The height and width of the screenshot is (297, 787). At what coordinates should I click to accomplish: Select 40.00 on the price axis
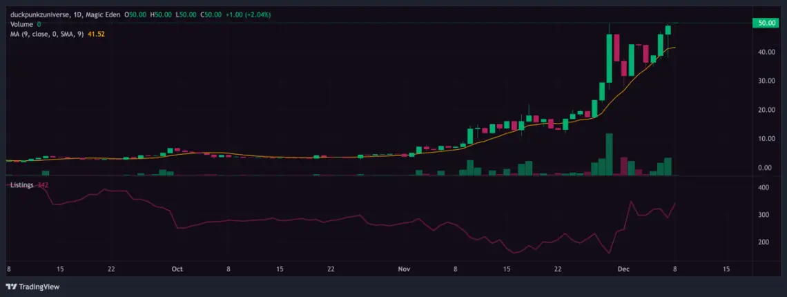click(x=764, y=52)
